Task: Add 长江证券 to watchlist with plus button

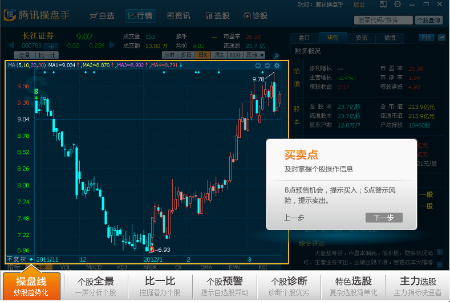Action: tap(51, 47)
